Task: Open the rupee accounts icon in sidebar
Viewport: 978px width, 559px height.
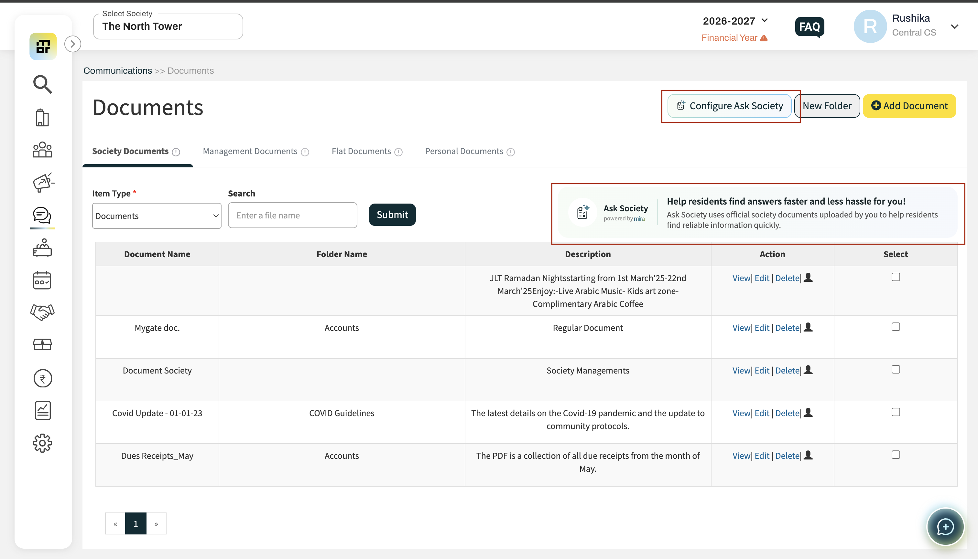Action: tap(42, 379)
